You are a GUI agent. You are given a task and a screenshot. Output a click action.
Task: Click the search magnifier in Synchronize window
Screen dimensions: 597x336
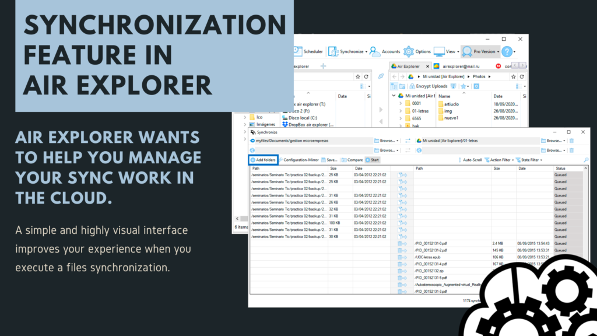586,160
